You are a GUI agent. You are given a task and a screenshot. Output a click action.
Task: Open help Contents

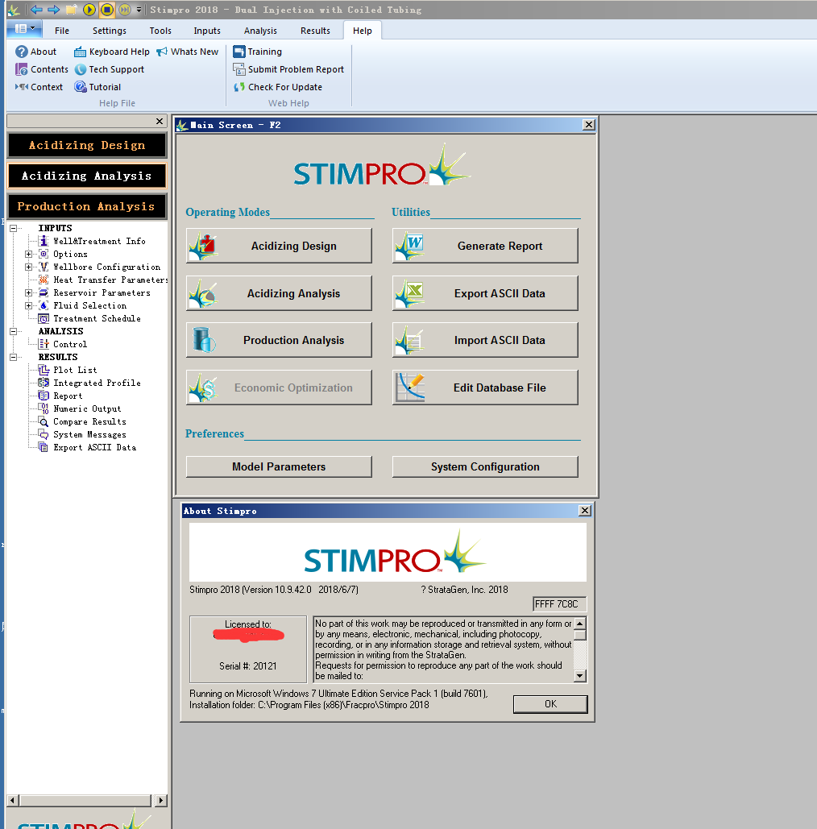click(x=42, y=69)
